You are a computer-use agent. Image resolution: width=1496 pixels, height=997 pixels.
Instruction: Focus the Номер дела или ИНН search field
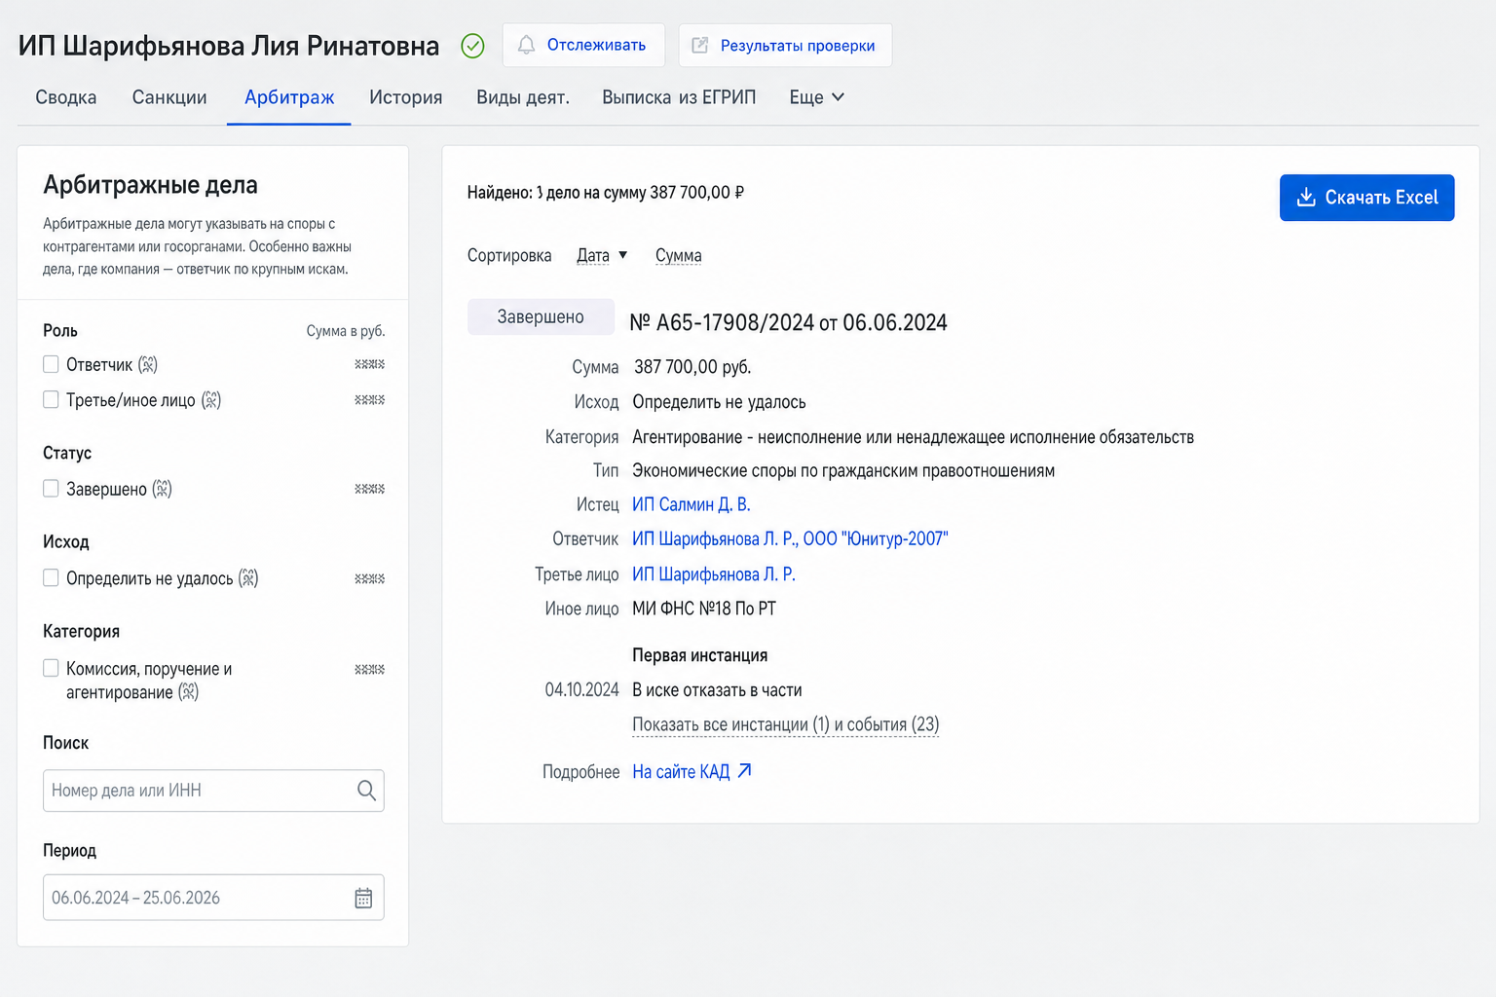coord(213,791)
